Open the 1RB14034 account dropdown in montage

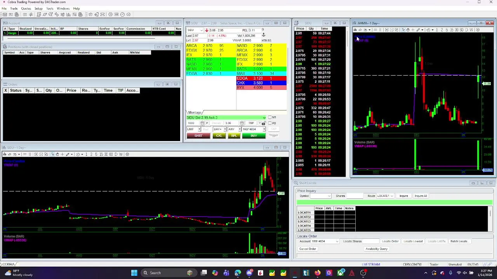click(x=264, y=129)
